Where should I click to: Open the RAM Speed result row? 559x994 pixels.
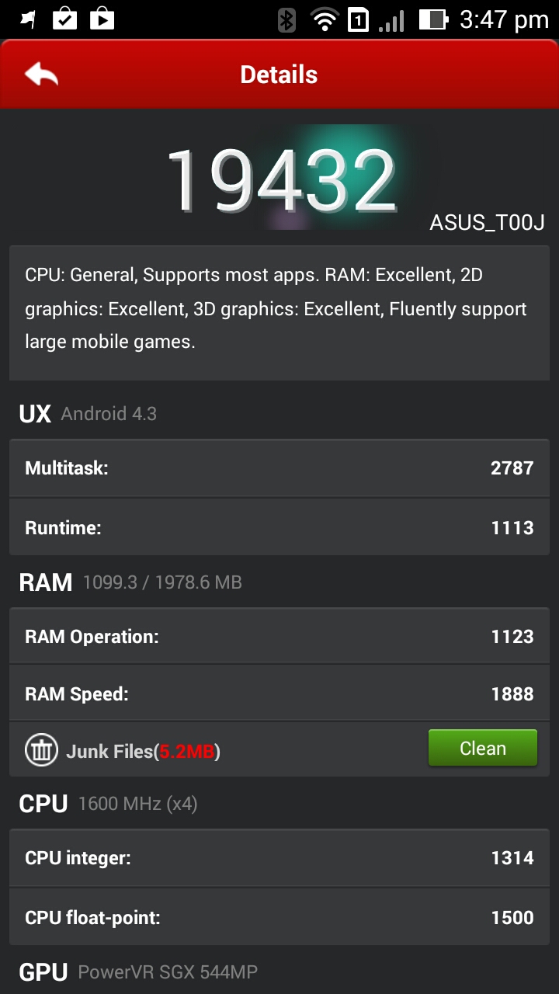[x=279, y=693]
